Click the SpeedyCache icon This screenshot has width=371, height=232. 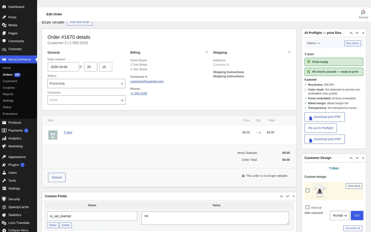tap(4, 207)
